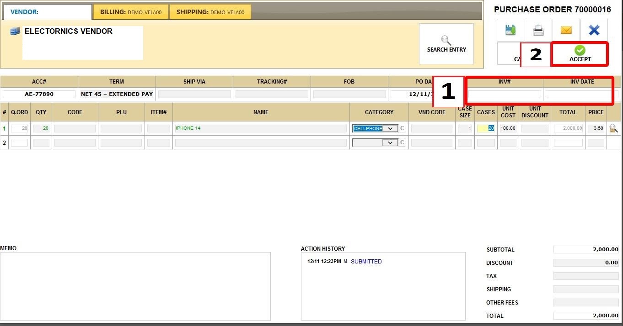Click the Tracking# field
This screenshot has height=326, width=623.
272,95
